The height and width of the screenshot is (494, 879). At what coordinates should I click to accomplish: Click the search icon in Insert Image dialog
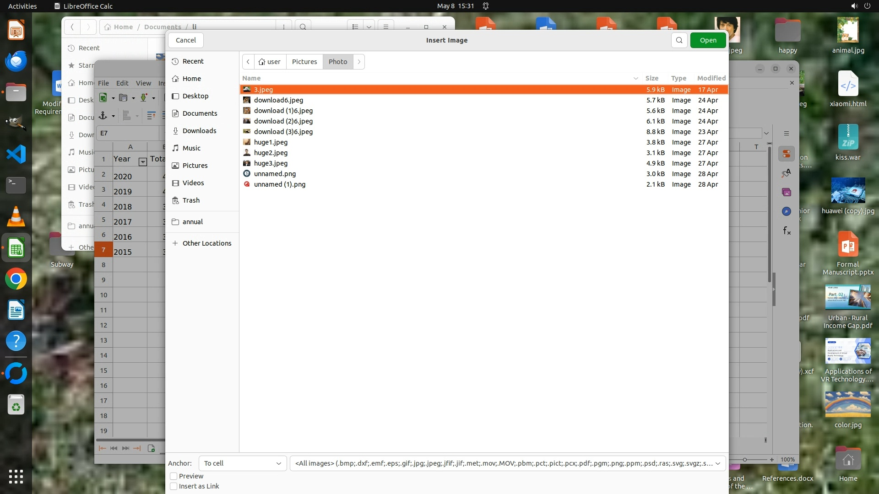coord(679,40)
